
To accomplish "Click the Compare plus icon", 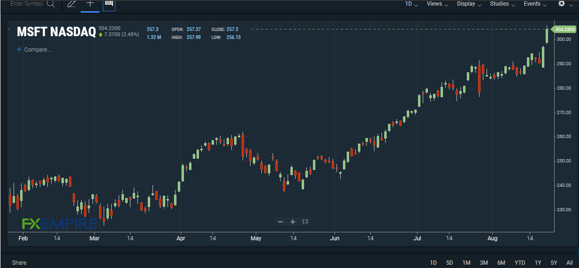I will click(19, 49).
